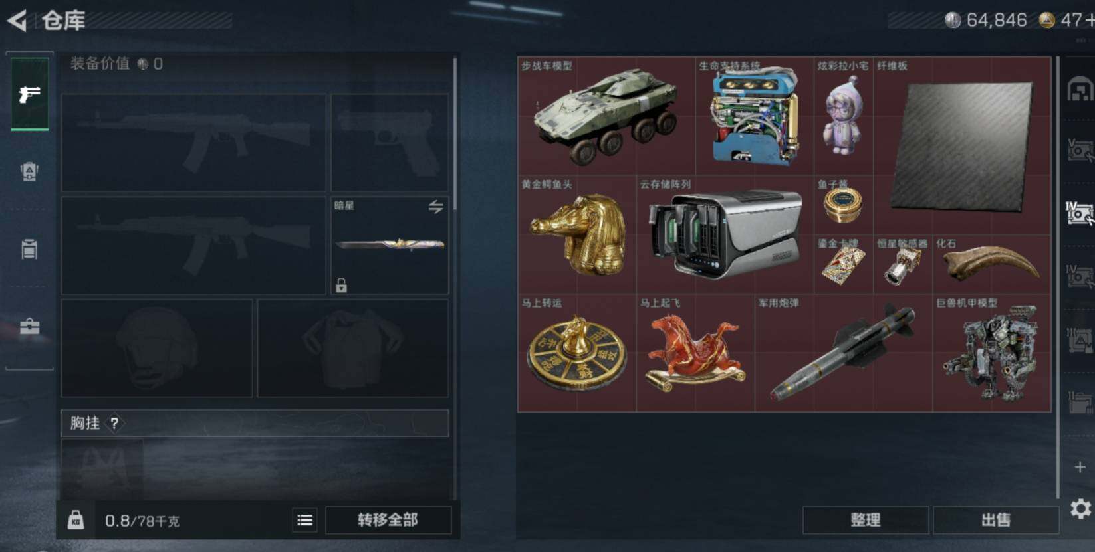Sell items with the 出售 button
This screenshot has height=552, width=1095.
point(995,520)
